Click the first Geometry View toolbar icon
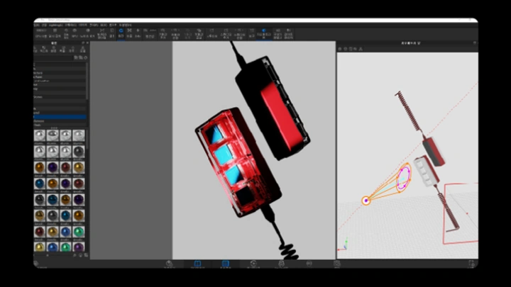The image size is (511, 287). [340, 49]
